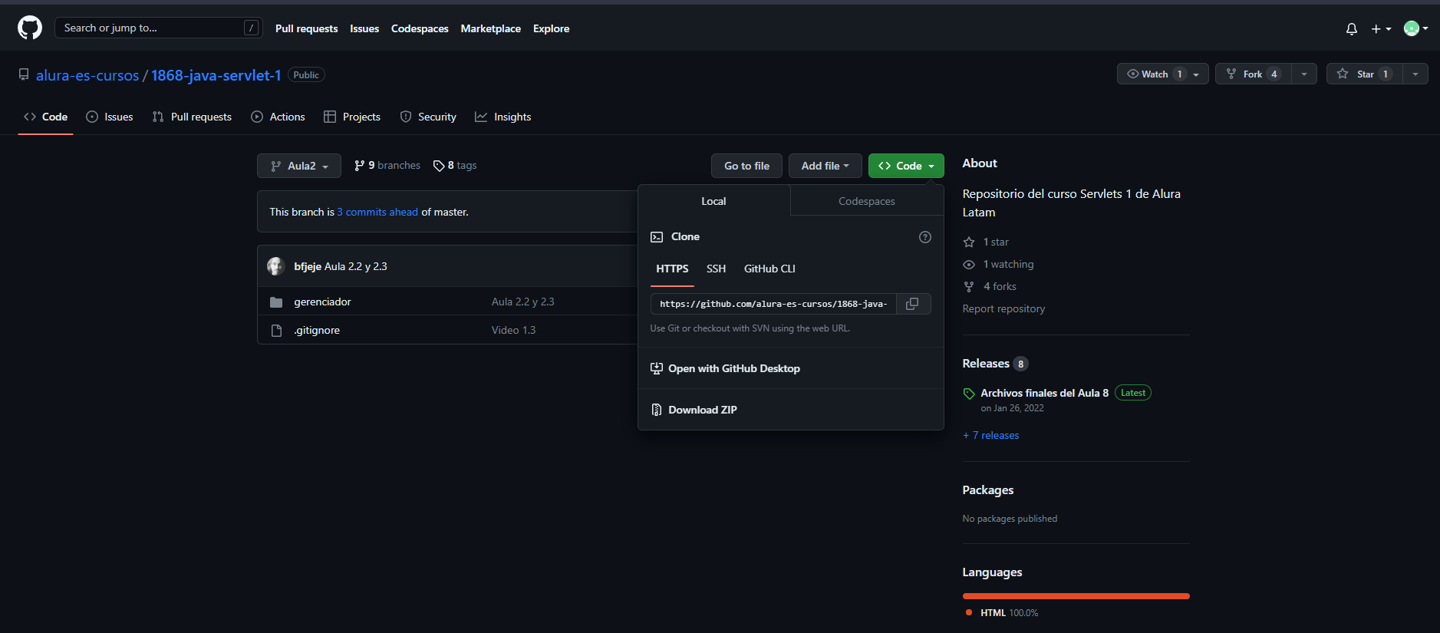
Task: Show the + 7 releases link
Action: pos(990,435)
